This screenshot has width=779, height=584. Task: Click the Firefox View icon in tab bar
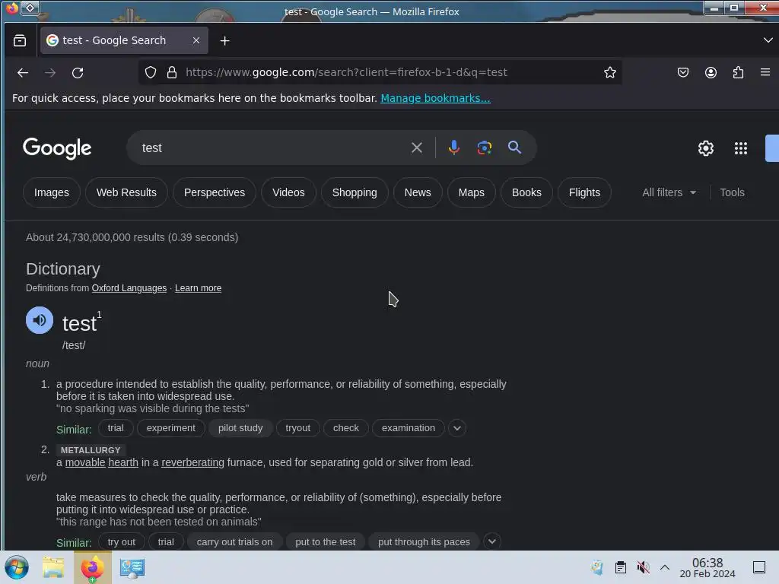coord(19,41)
